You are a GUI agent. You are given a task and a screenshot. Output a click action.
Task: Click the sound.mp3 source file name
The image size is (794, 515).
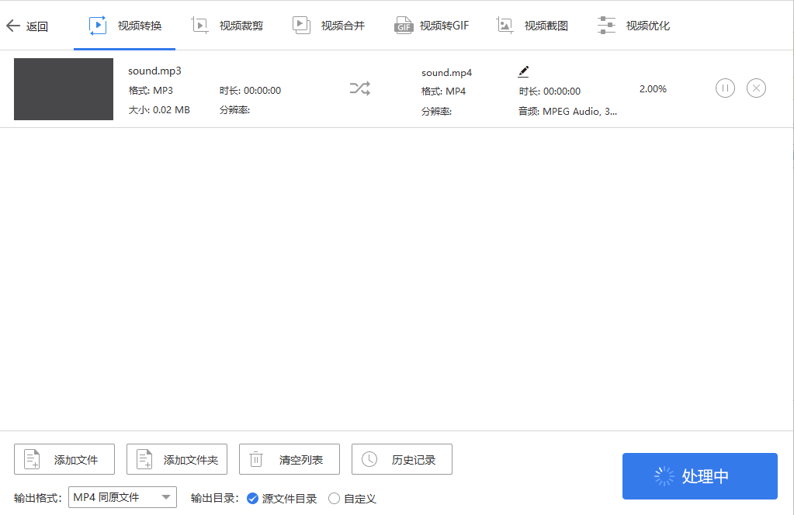[154, 71]
